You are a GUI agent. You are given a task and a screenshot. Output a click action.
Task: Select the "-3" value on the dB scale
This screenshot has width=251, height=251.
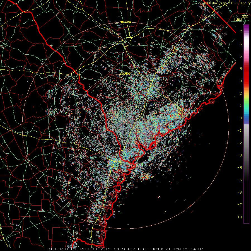pyautogui.click(x=240, y=155)
